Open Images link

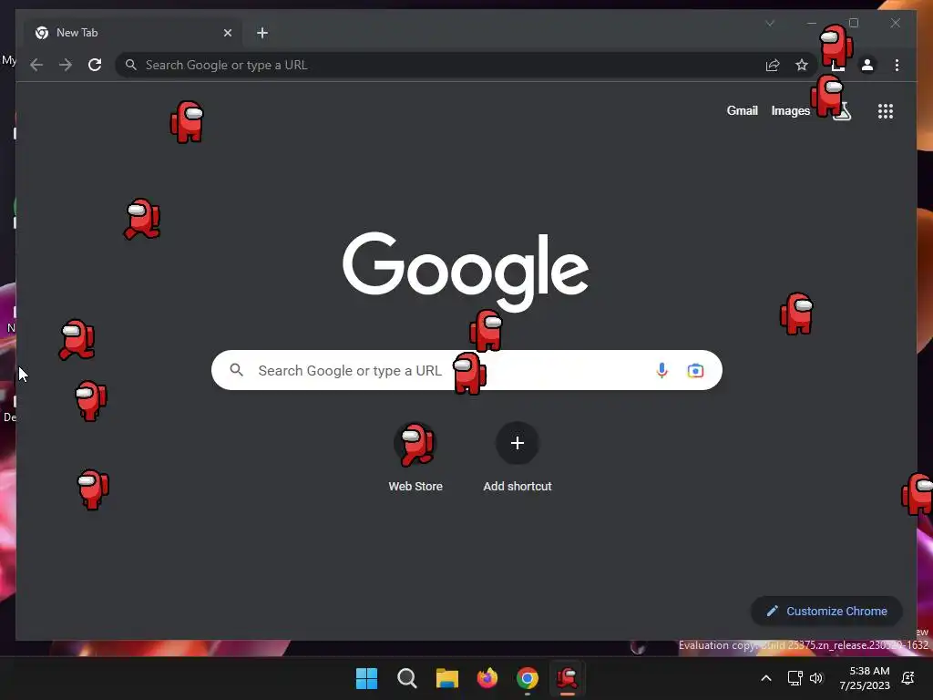point(790,110)
